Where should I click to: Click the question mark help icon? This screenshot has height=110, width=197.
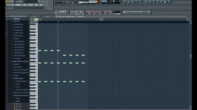pyautogui.click(x=168, y=2)
